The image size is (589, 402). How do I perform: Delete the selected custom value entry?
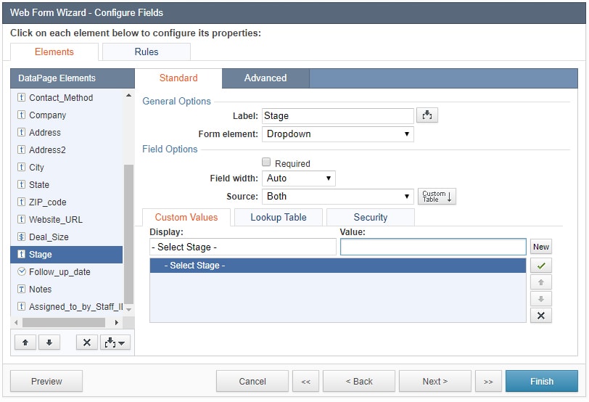pos(540,315)
